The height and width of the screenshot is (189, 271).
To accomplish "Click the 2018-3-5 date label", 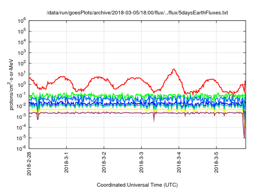I will coord(216,162).
